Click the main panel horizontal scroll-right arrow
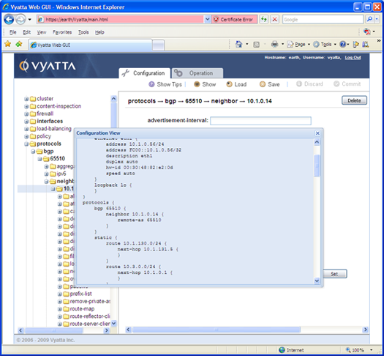 (366, 330)
